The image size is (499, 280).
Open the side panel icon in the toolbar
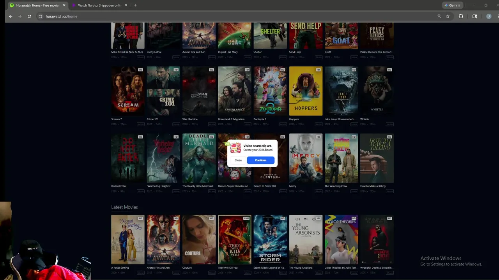coord(475,16)
